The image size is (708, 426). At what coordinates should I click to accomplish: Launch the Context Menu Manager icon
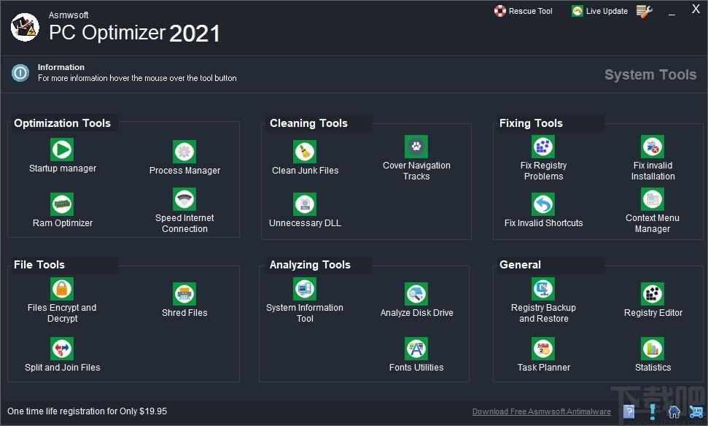[x=653, y=199]
